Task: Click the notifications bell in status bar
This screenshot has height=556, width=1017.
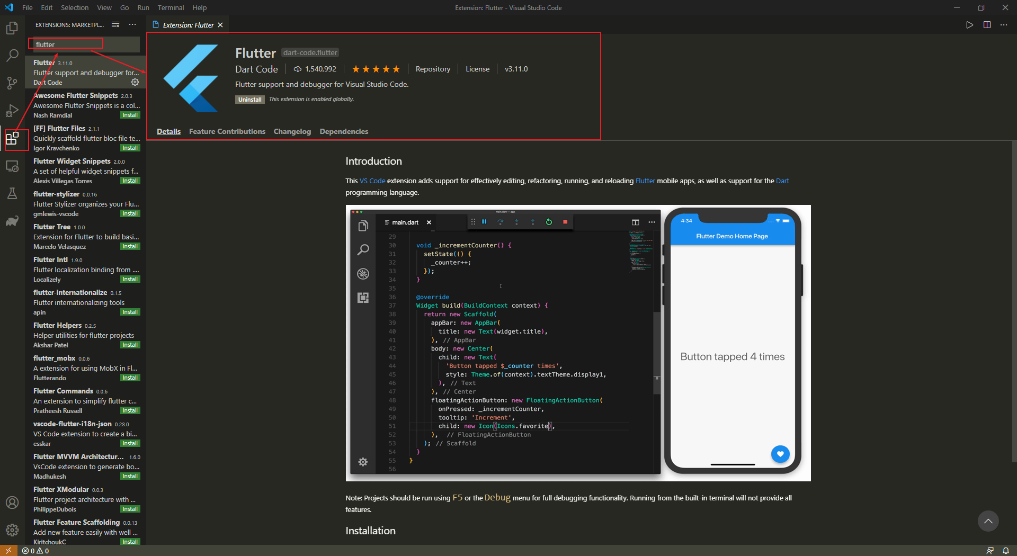Action: click(x=1006, y=551)
